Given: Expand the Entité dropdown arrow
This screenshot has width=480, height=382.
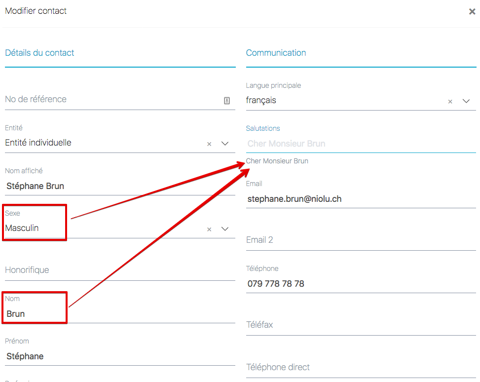Looking at the screenshot, I should pos(225,144).
